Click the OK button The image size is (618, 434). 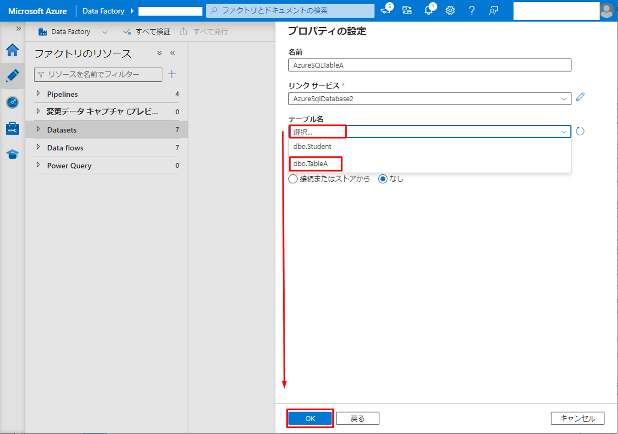(x=310, y=418)
